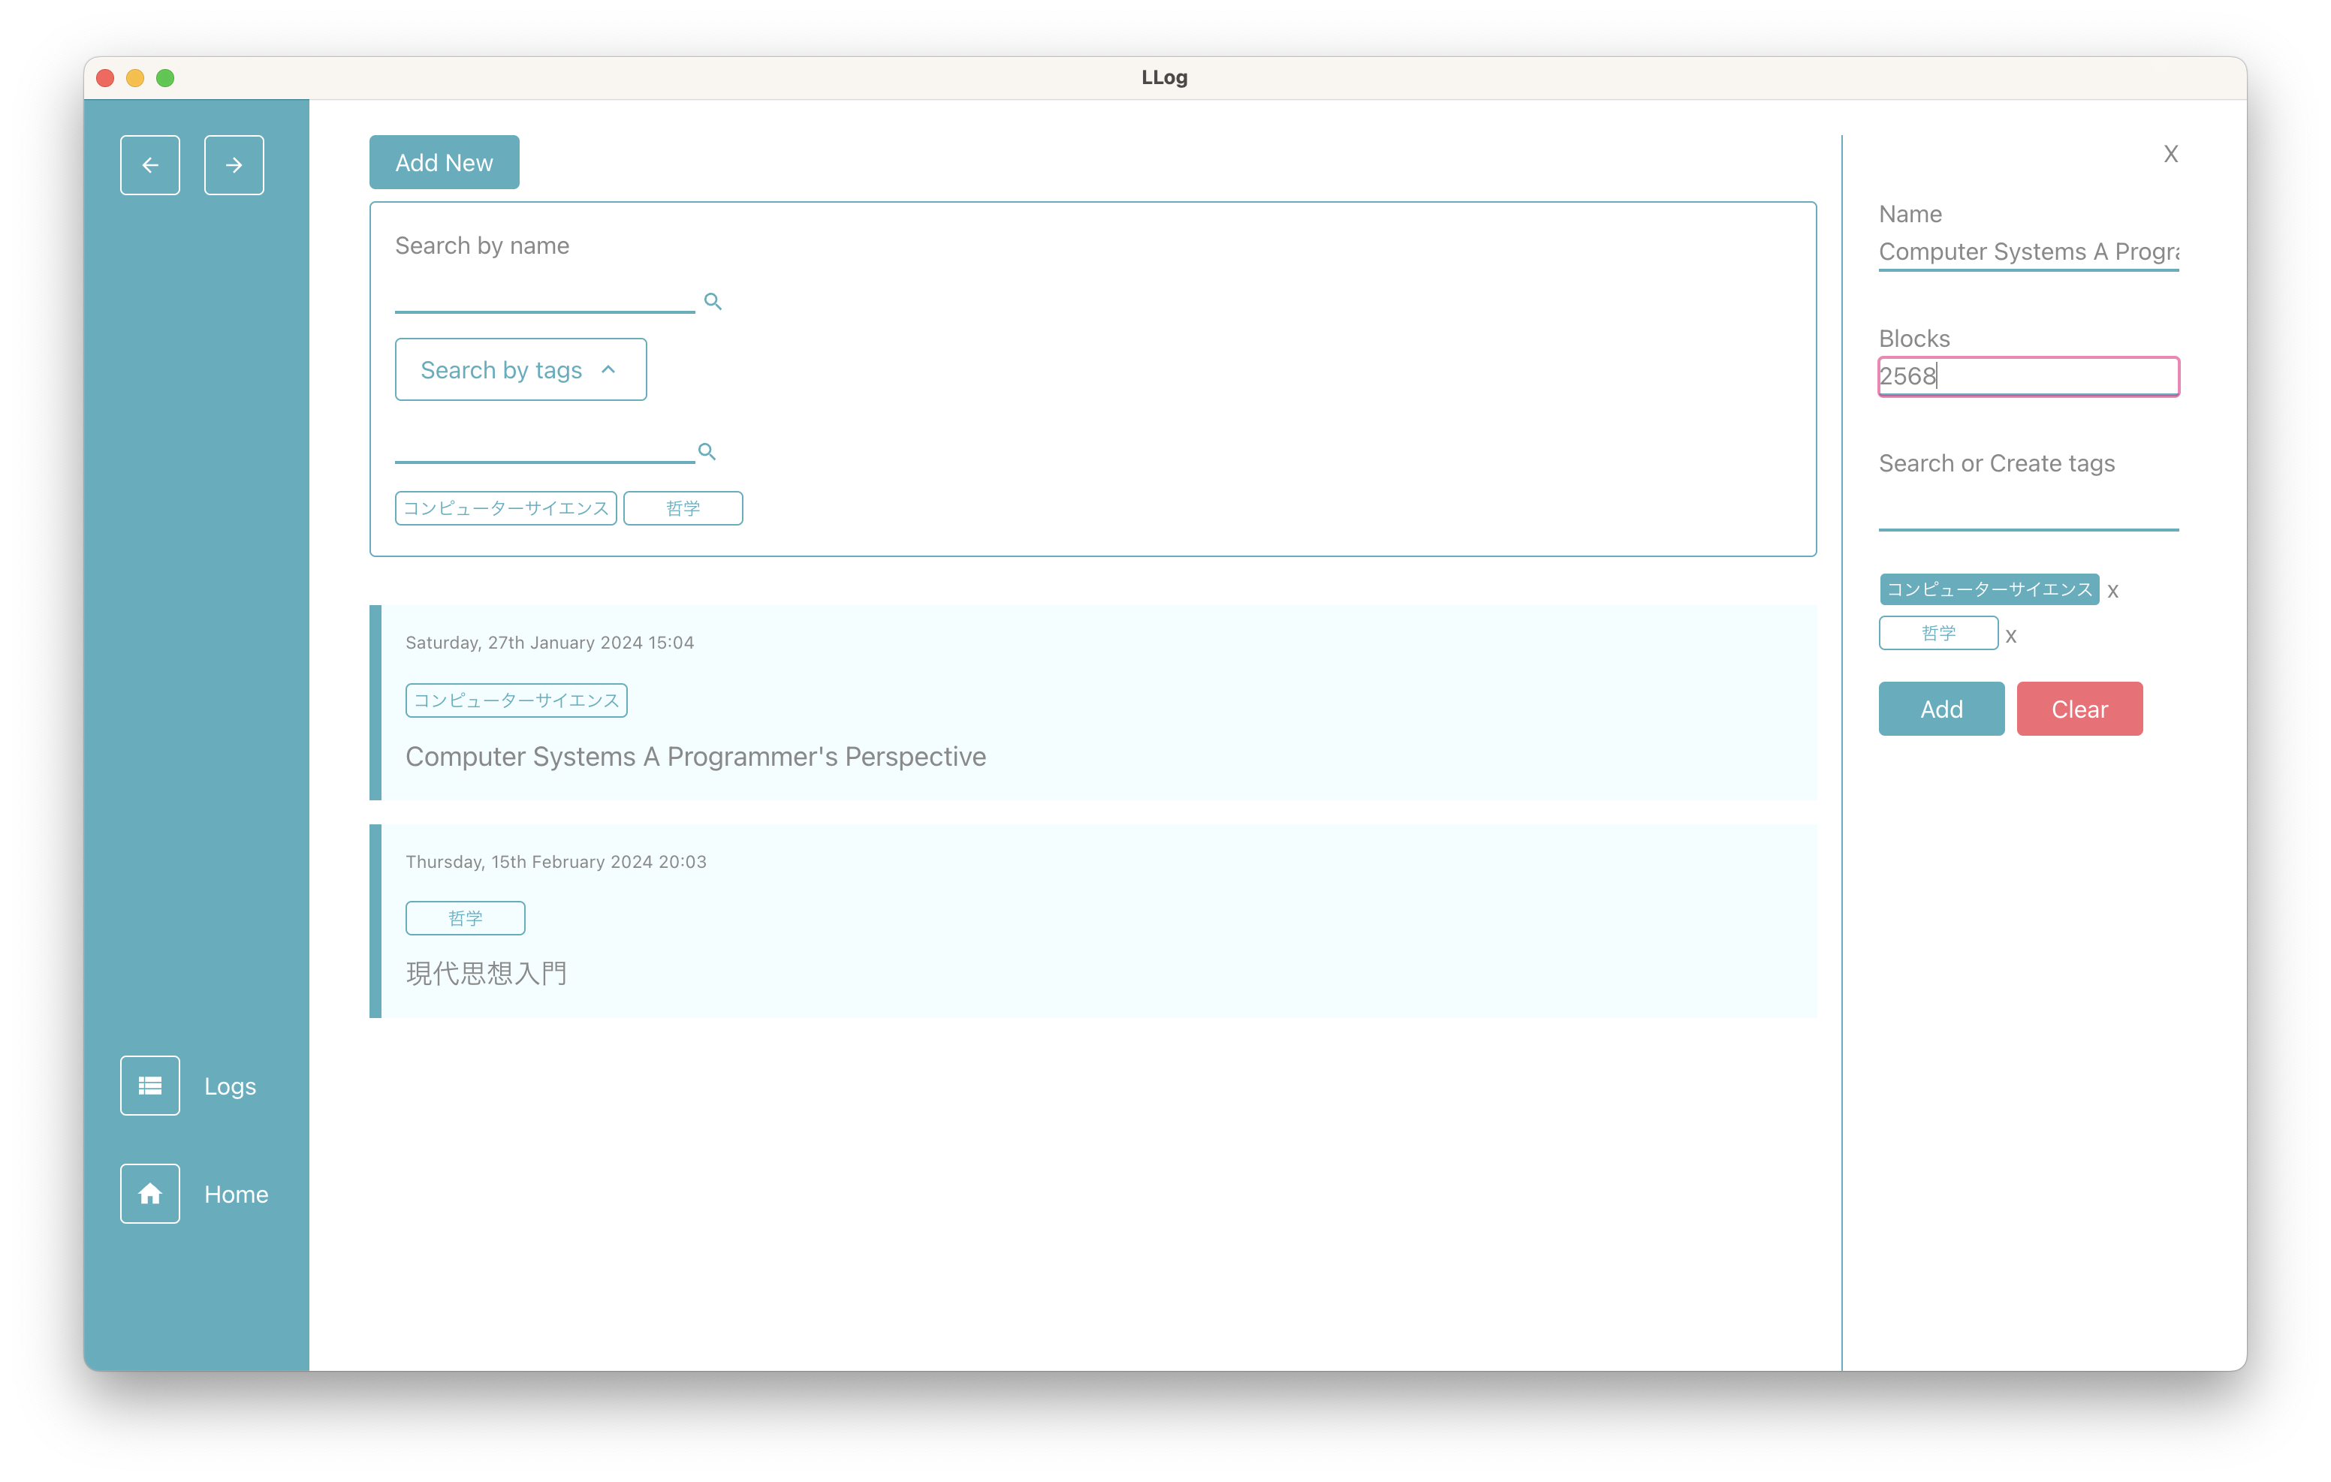Collapse the Search by tags dropdown

tap(520, 370)
